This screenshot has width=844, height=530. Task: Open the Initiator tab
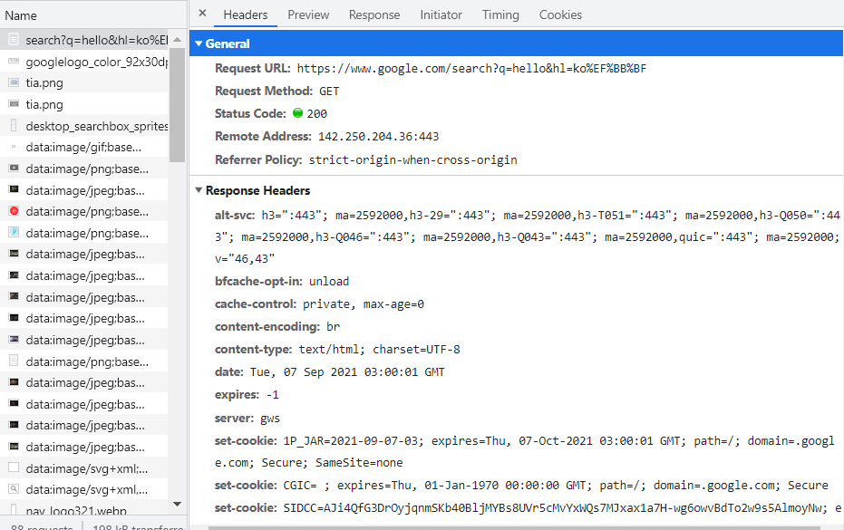point(441,14)
